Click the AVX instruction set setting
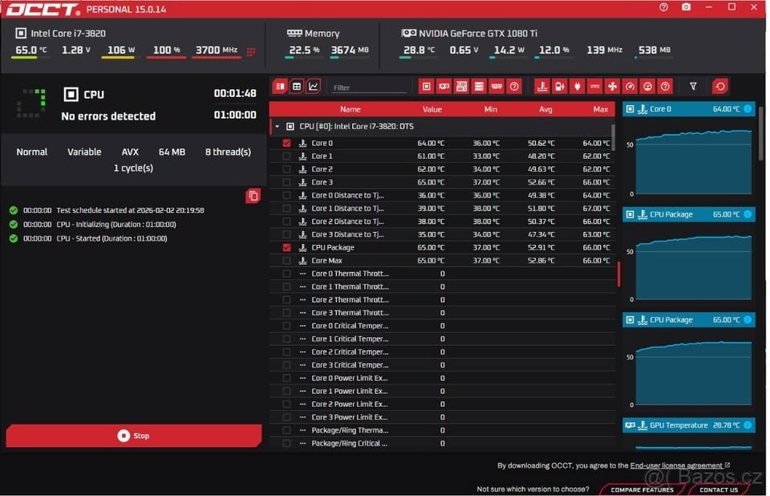The height and width of the screenshot is (496, 770). click(130, 152)
